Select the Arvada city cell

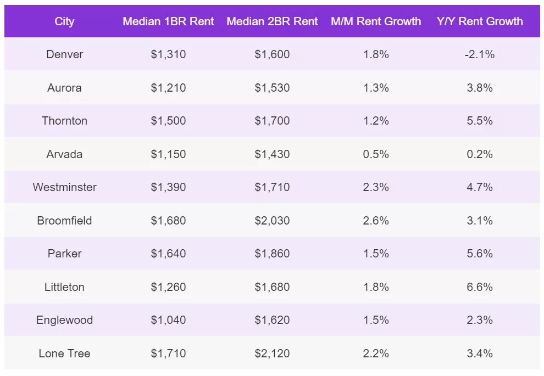coord(64,154)
